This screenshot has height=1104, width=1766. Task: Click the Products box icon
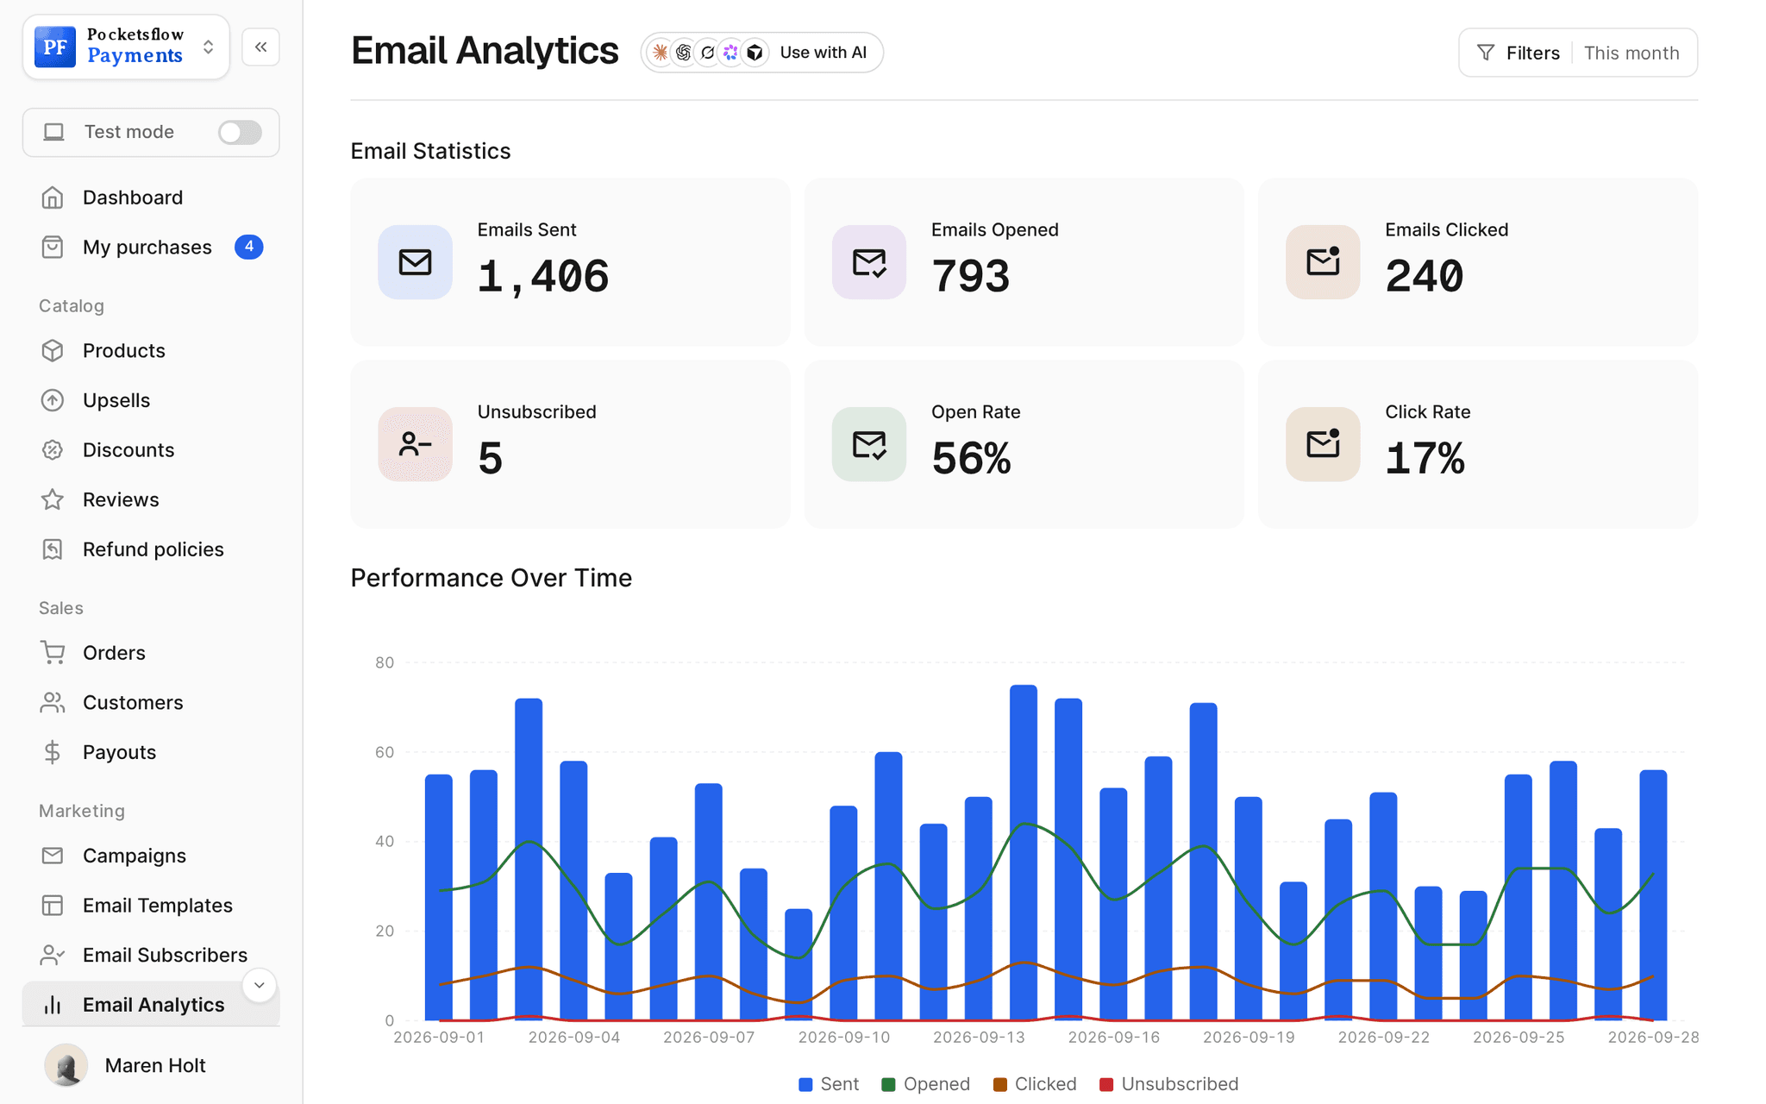(53, 351)
